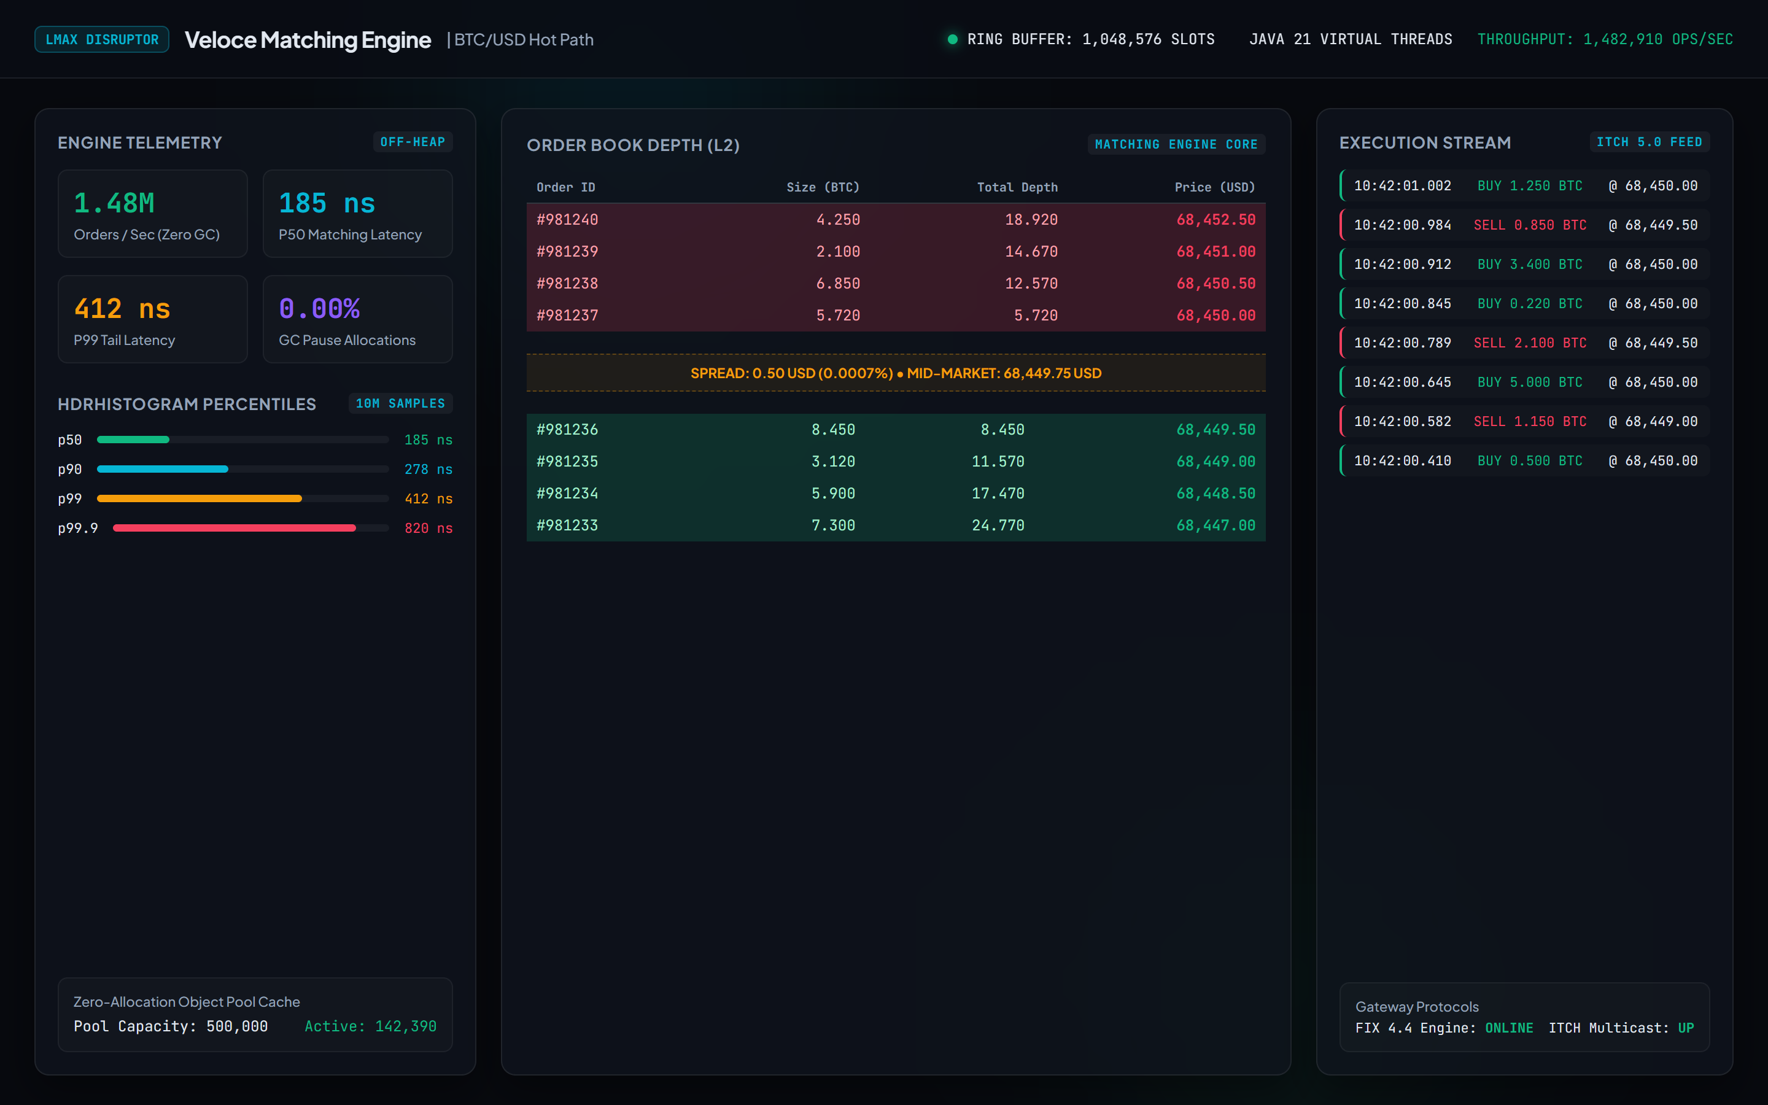Click the Total Depth column header
This screenshot has height=1105, width=1768.
1017,187
